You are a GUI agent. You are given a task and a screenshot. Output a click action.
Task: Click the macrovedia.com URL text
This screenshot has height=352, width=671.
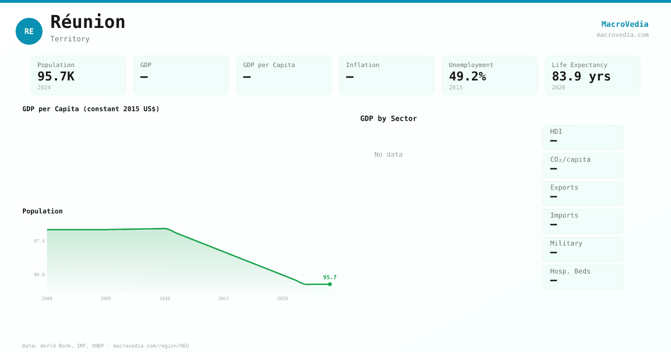pyautogui.click(x=622, y=35)
